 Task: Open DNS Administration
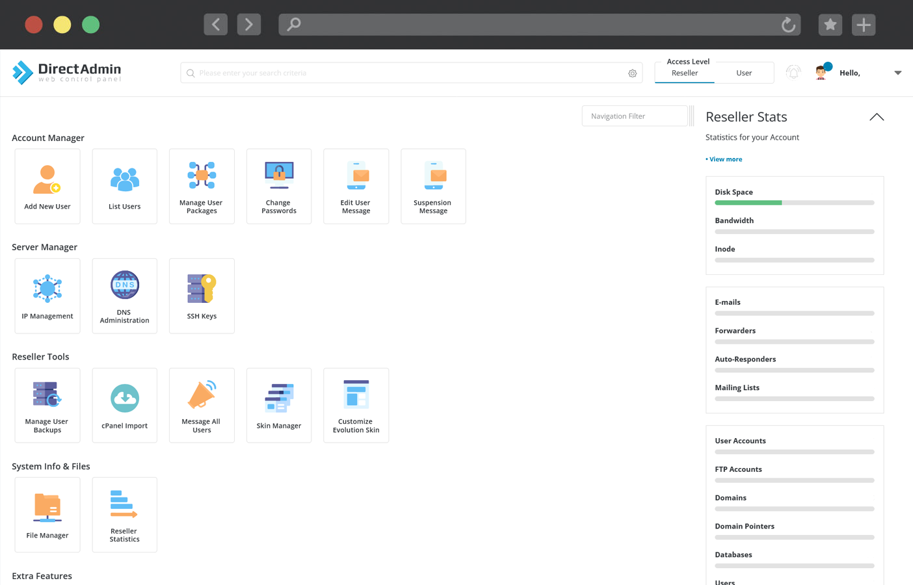124,296
